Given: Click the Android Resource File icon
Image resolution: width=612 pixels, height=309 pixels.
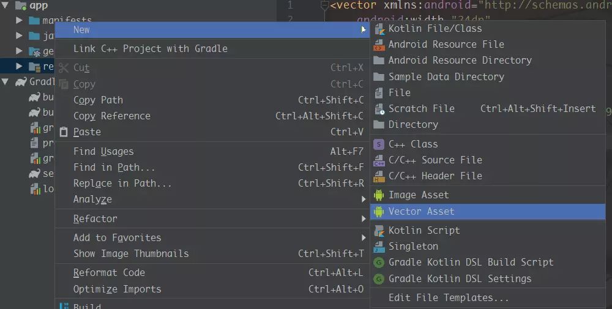Looking at the screenshot, I should click(x=379, y=44).
